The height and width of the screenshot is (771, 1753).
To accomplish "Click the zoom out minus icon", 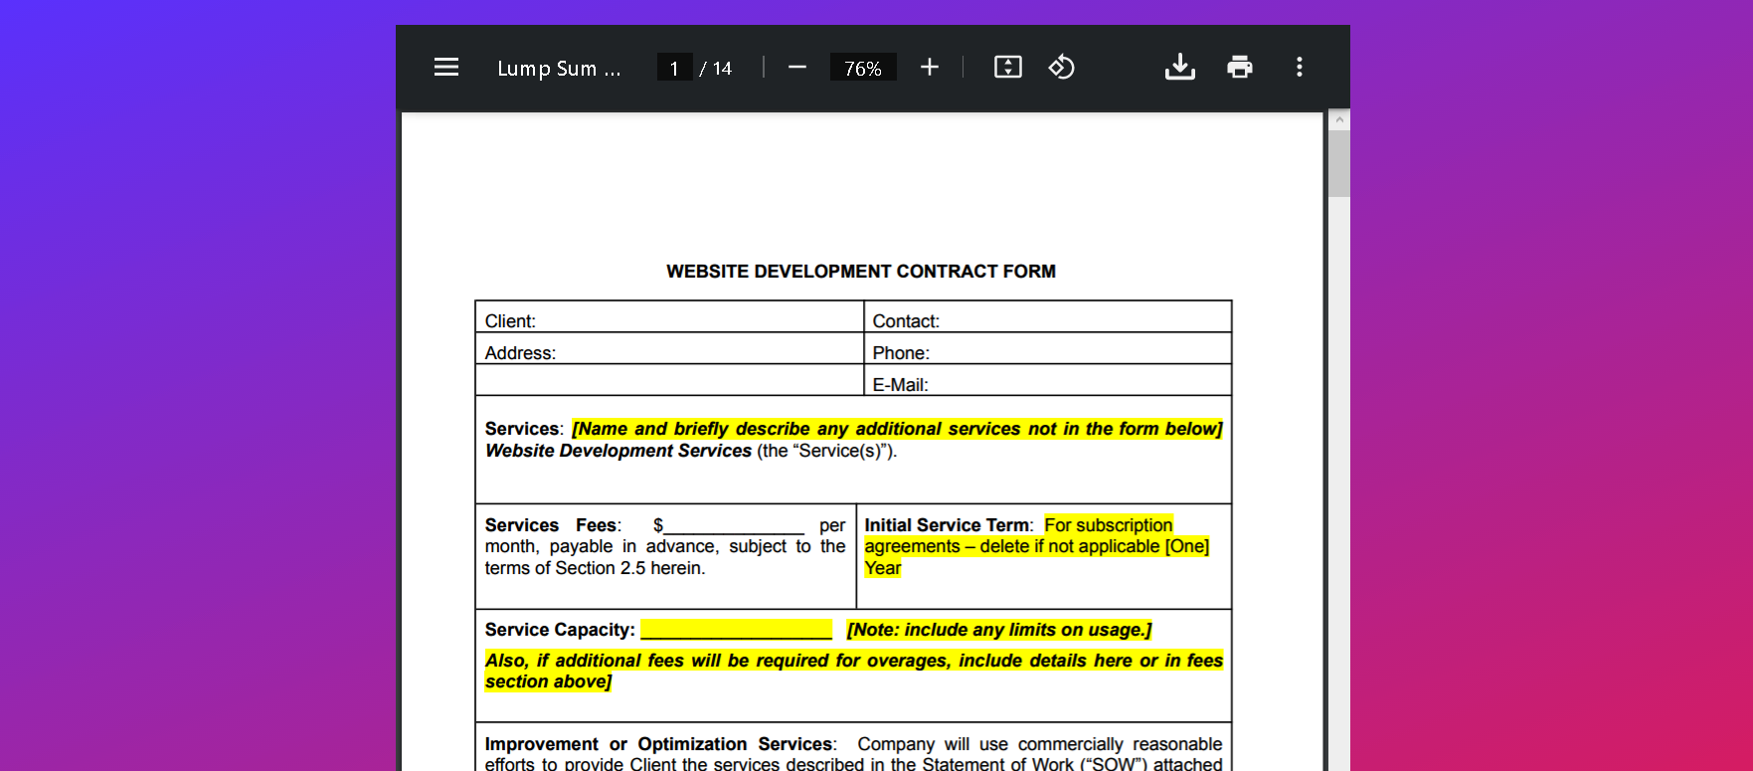I will point(797,67).
